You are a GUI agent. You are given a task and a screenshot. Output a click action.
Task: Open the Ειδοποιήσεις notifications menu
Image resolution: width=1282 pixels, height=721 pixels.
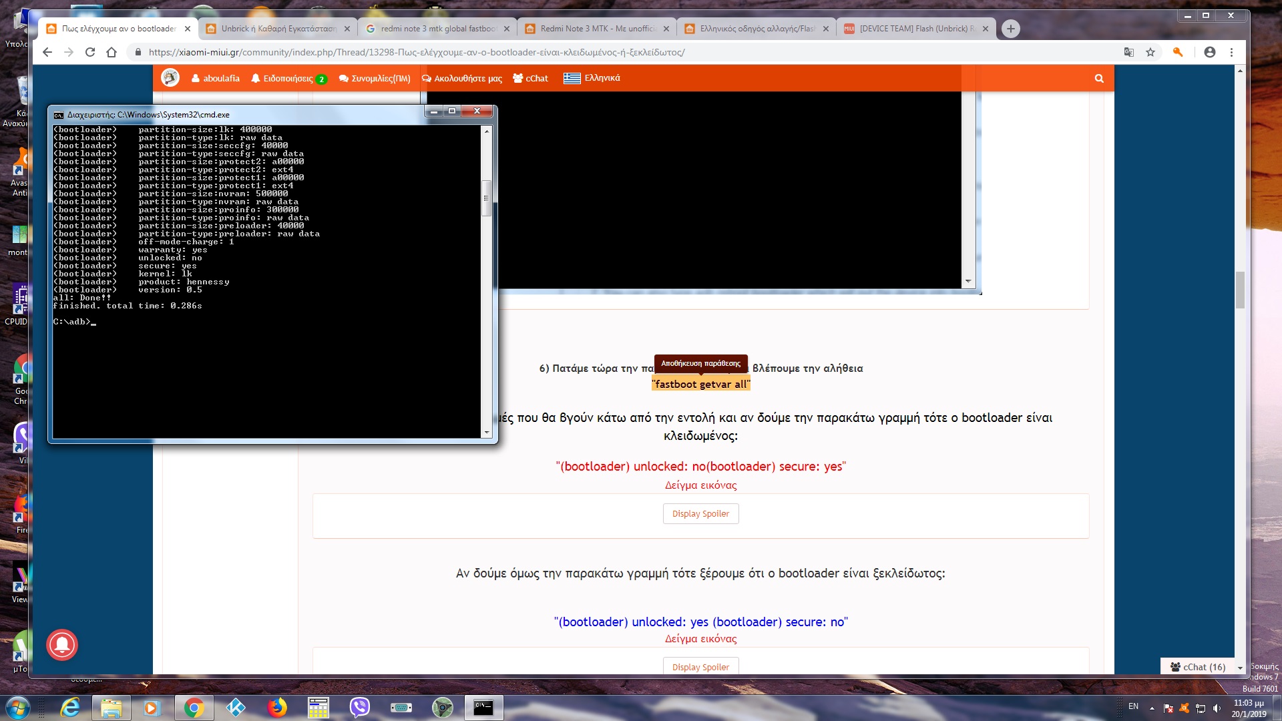(288, 78)
